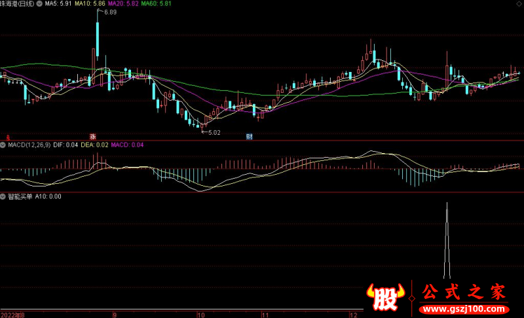Viewport: 524px width, 318px height.
Task: Click the 2022年8 date on time axis
Action: 12,314
